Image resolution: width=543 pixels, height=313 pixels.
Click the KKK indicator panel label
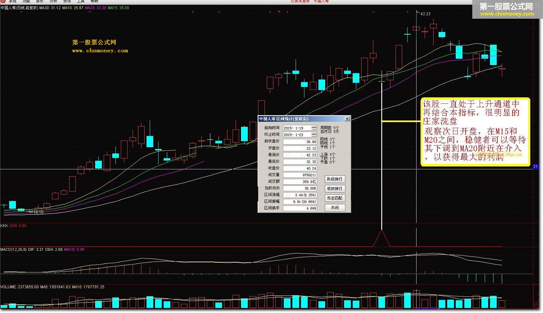pos(4,225)
